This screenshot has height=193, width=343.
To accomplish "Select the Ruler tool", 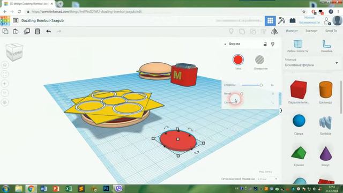I will (326, 46).
